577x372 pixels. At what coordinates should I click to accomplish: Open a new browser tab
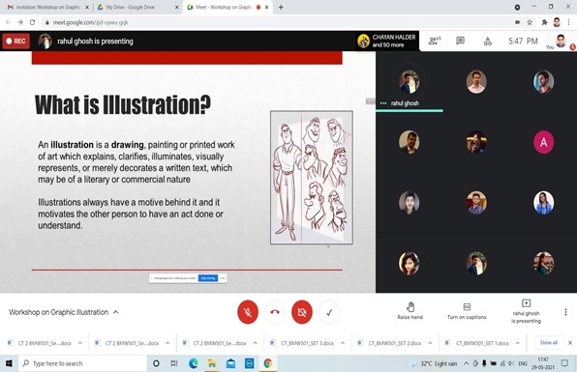[x=281, y=8]
